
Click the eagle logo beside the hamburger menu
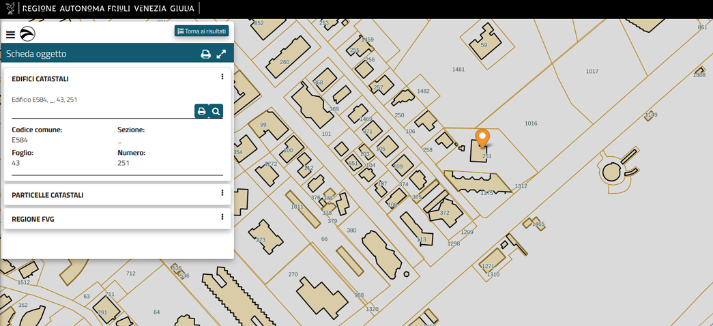[27, 34]
